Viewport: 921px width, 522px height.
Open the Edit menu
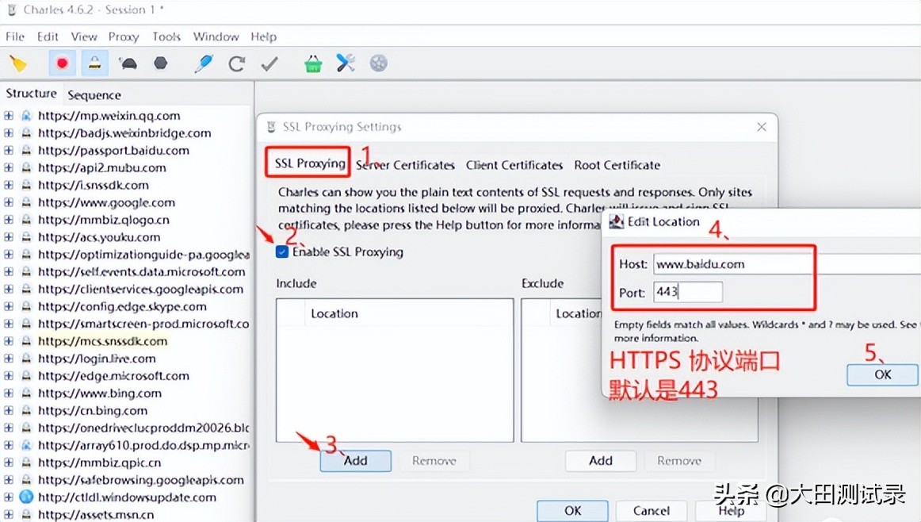point(48,36)
